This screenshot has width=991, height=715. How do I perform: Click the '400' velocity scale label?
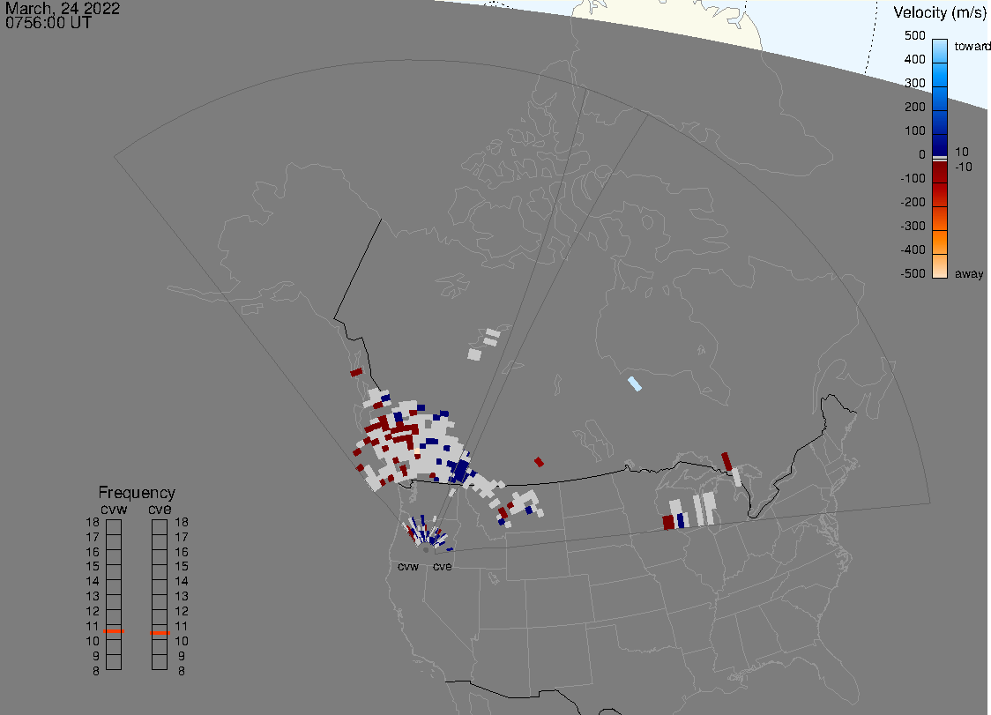[914, 59]
